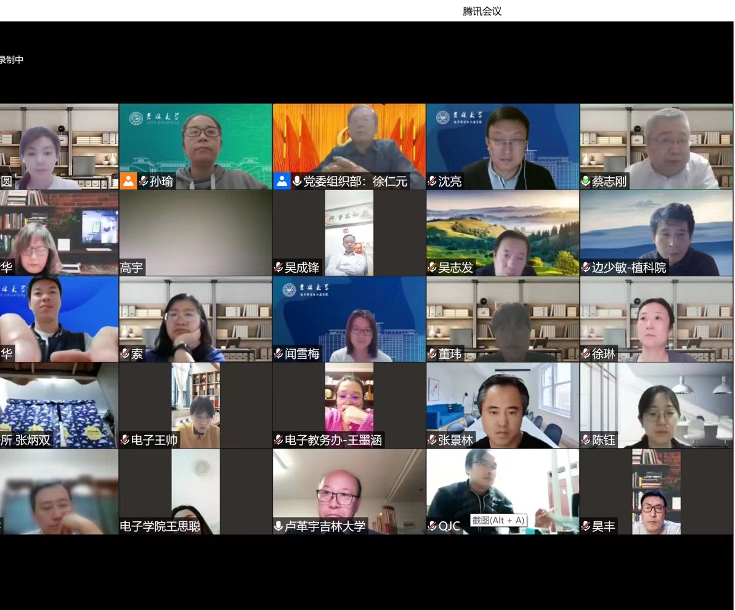This screenshot has width=735, height=610.
Task: Click the 腾讯会议 window title
Action: pos(482,11)
